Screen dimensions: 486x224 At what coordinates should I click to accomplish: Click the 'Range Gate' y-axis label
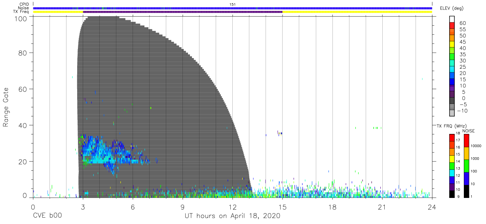pyautogui.click(x=6, y=107)
